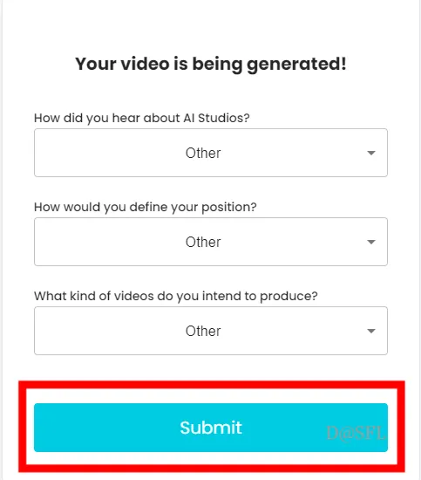
Task: Click the "How did you hear about AI Studios?" label
Action: pos(142,118)
